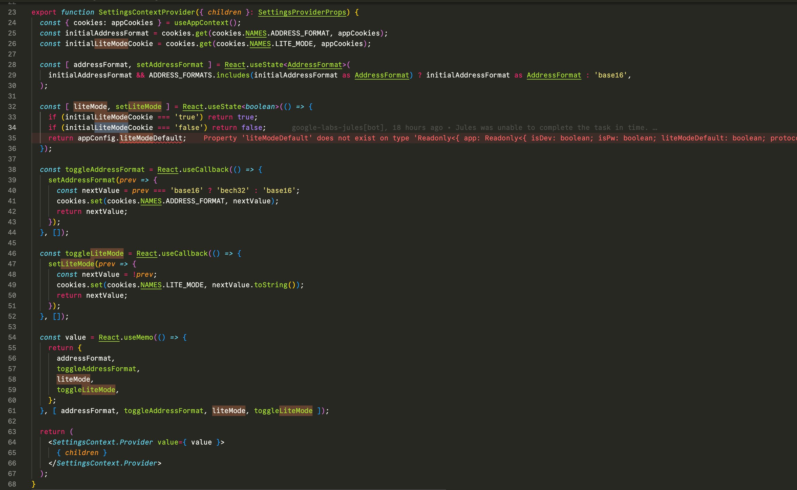
Task: Click liteMode in dependency array on line 61
Action: coord(229,411)
